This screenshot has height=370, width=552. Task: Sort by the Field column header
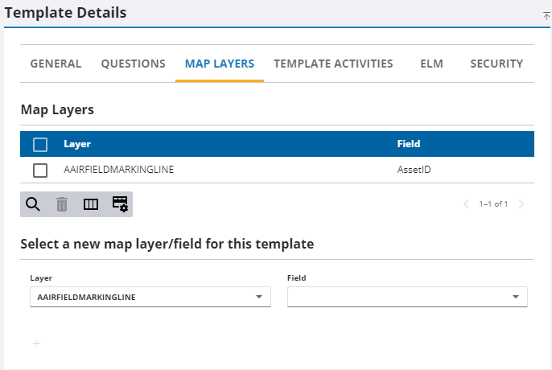point(409,144)
